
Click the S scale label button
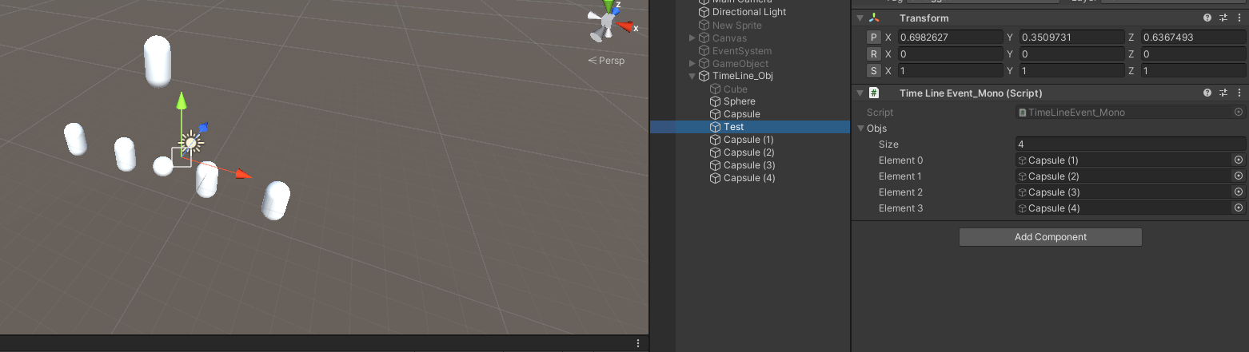click(874, 71)
